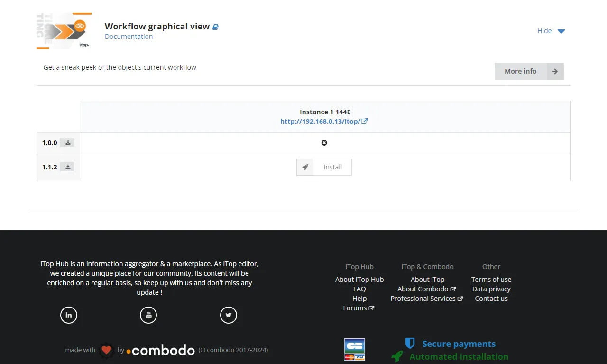607x364 pixels.
Task: Click the arrow icon on More info
Action: click(555, 71)
